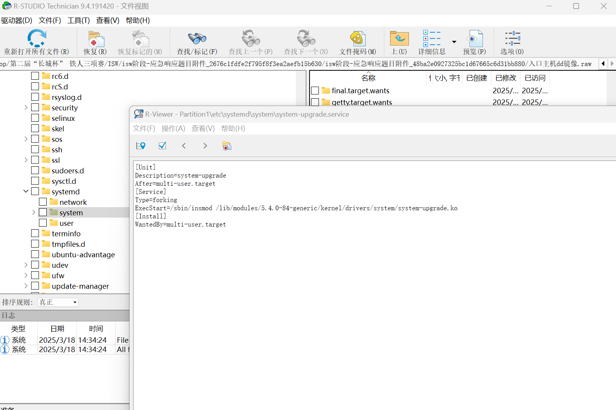
Task: Open Find/Mark binoculars tool
Action: tap(197, 39)
